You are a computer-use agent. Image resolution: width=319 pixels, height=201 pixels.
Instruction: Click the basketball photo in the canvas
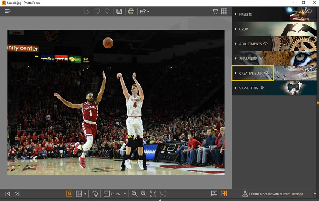pyautogui.click(x=116, y=102)
